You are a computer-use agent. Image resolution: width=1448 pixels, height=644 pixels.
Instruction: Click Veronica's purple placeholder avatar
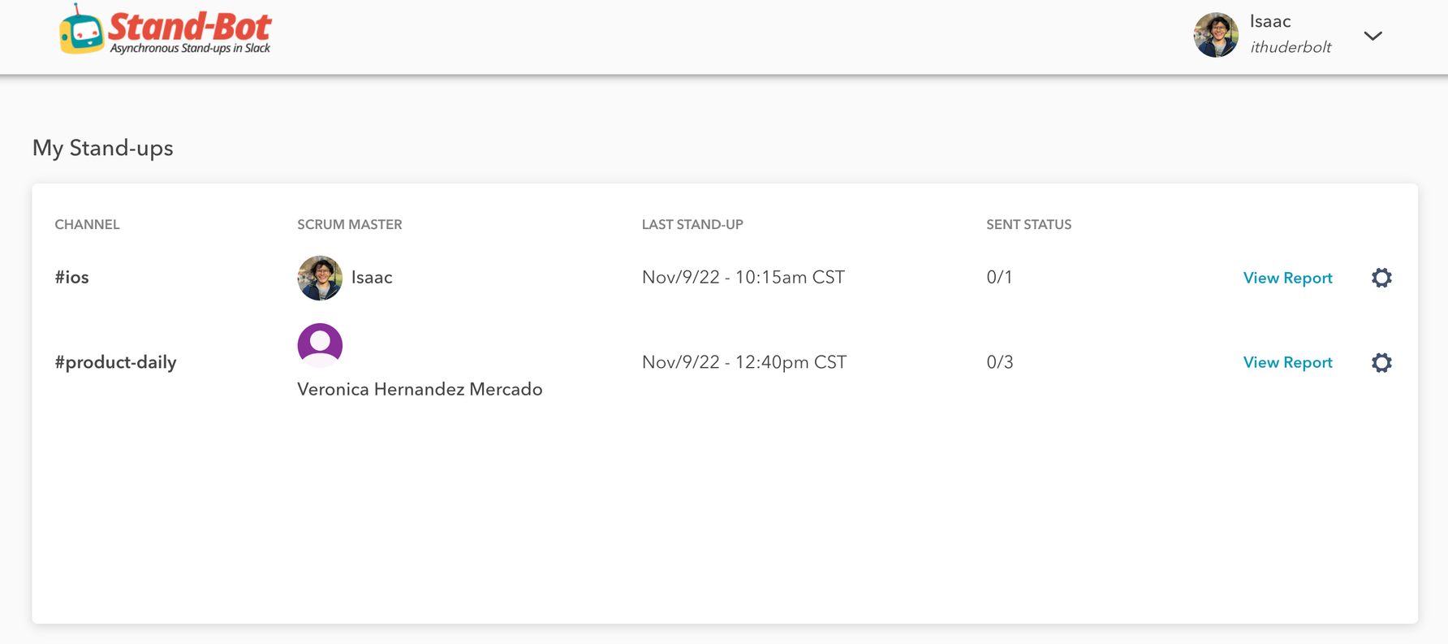(320, 345)
